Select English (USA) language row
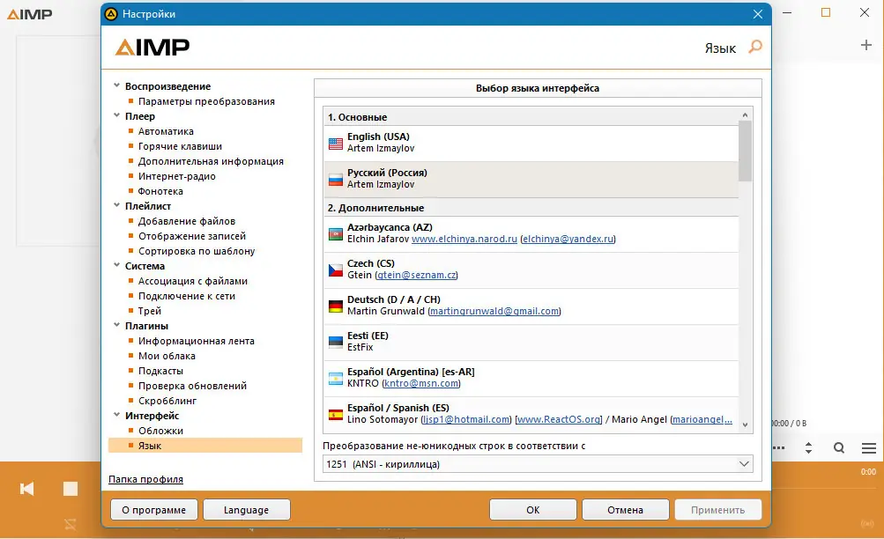The image size is (884, 539). [x=531, y=143]
